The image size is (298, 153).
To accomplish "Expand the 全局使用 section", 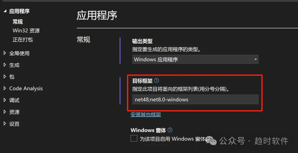I will [x=5, y=53].
